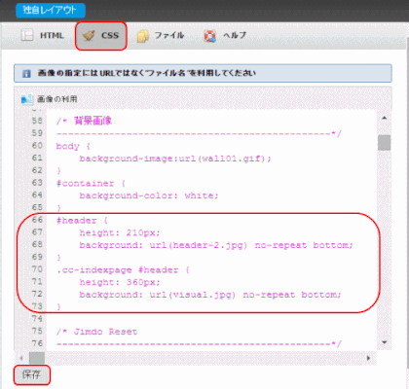Image resolution: width=409 pixels, height=389 pixels.
Task: Click 'background-color: white;' line
Action: click(149, 195)
